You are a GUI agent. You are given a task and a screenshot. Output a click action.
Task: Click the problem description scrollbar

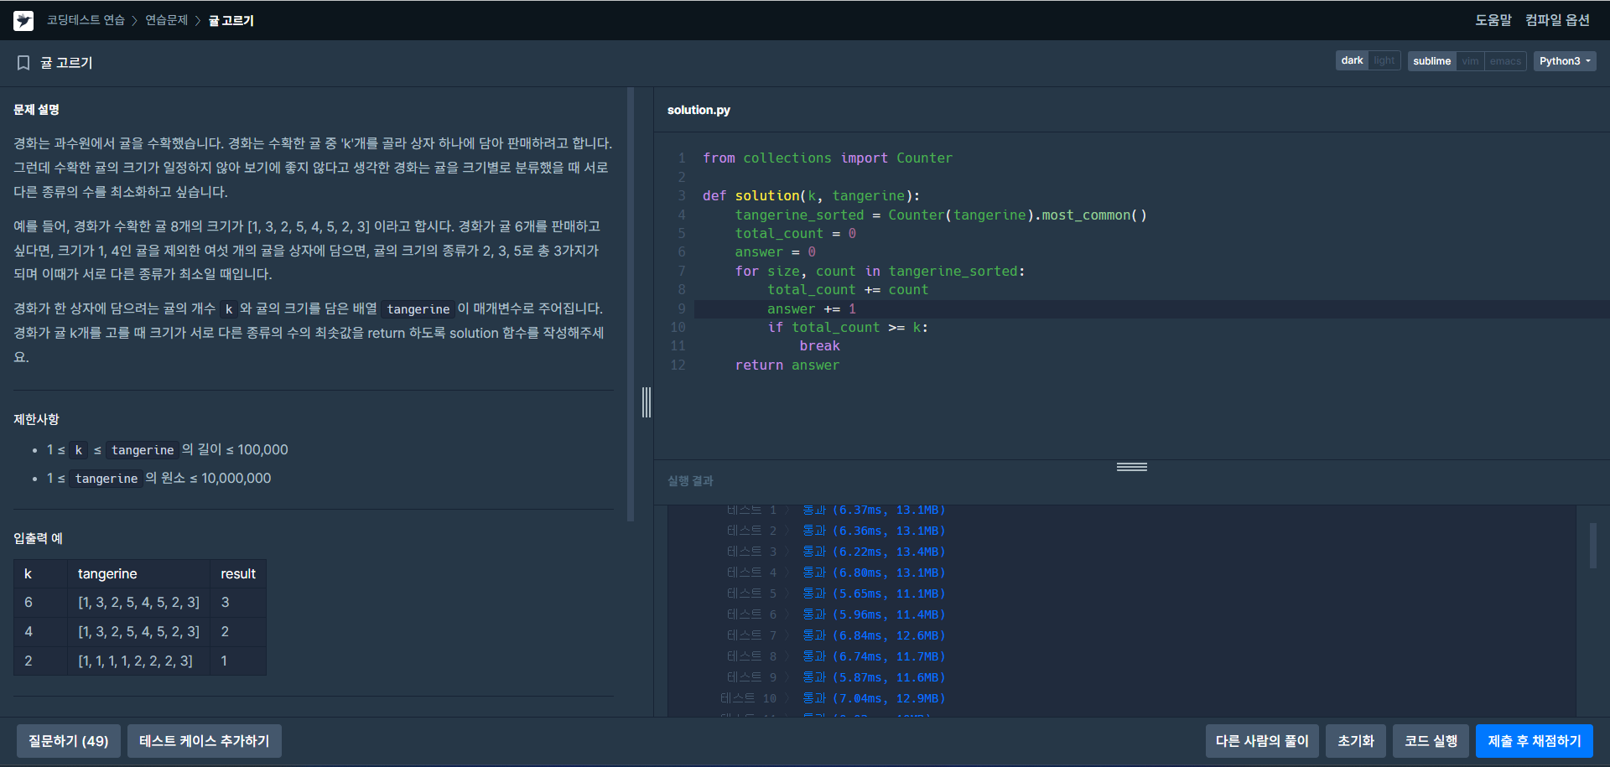631,304
